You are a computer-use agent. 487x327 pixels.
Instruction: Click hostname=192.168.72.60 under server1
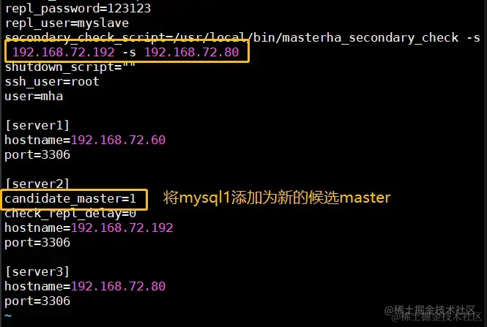tap(85, 140)
